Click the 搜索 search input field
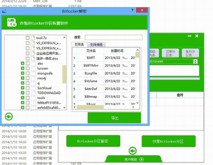Viewport: 213px width, 165px height. click(113, 37)
